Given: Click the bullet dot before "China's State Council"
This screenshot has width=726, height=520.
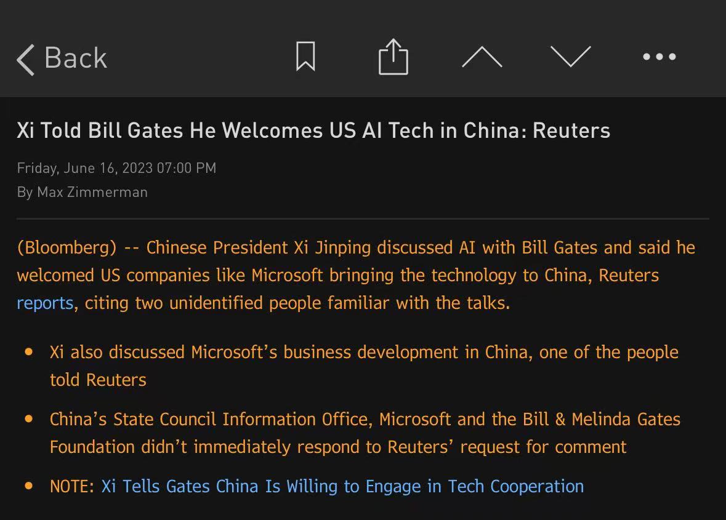Looking at the screenshot, I should (x=29, y=419).
